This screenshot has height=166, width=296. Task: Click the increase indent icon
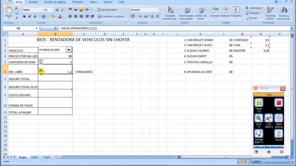point(92,17)
